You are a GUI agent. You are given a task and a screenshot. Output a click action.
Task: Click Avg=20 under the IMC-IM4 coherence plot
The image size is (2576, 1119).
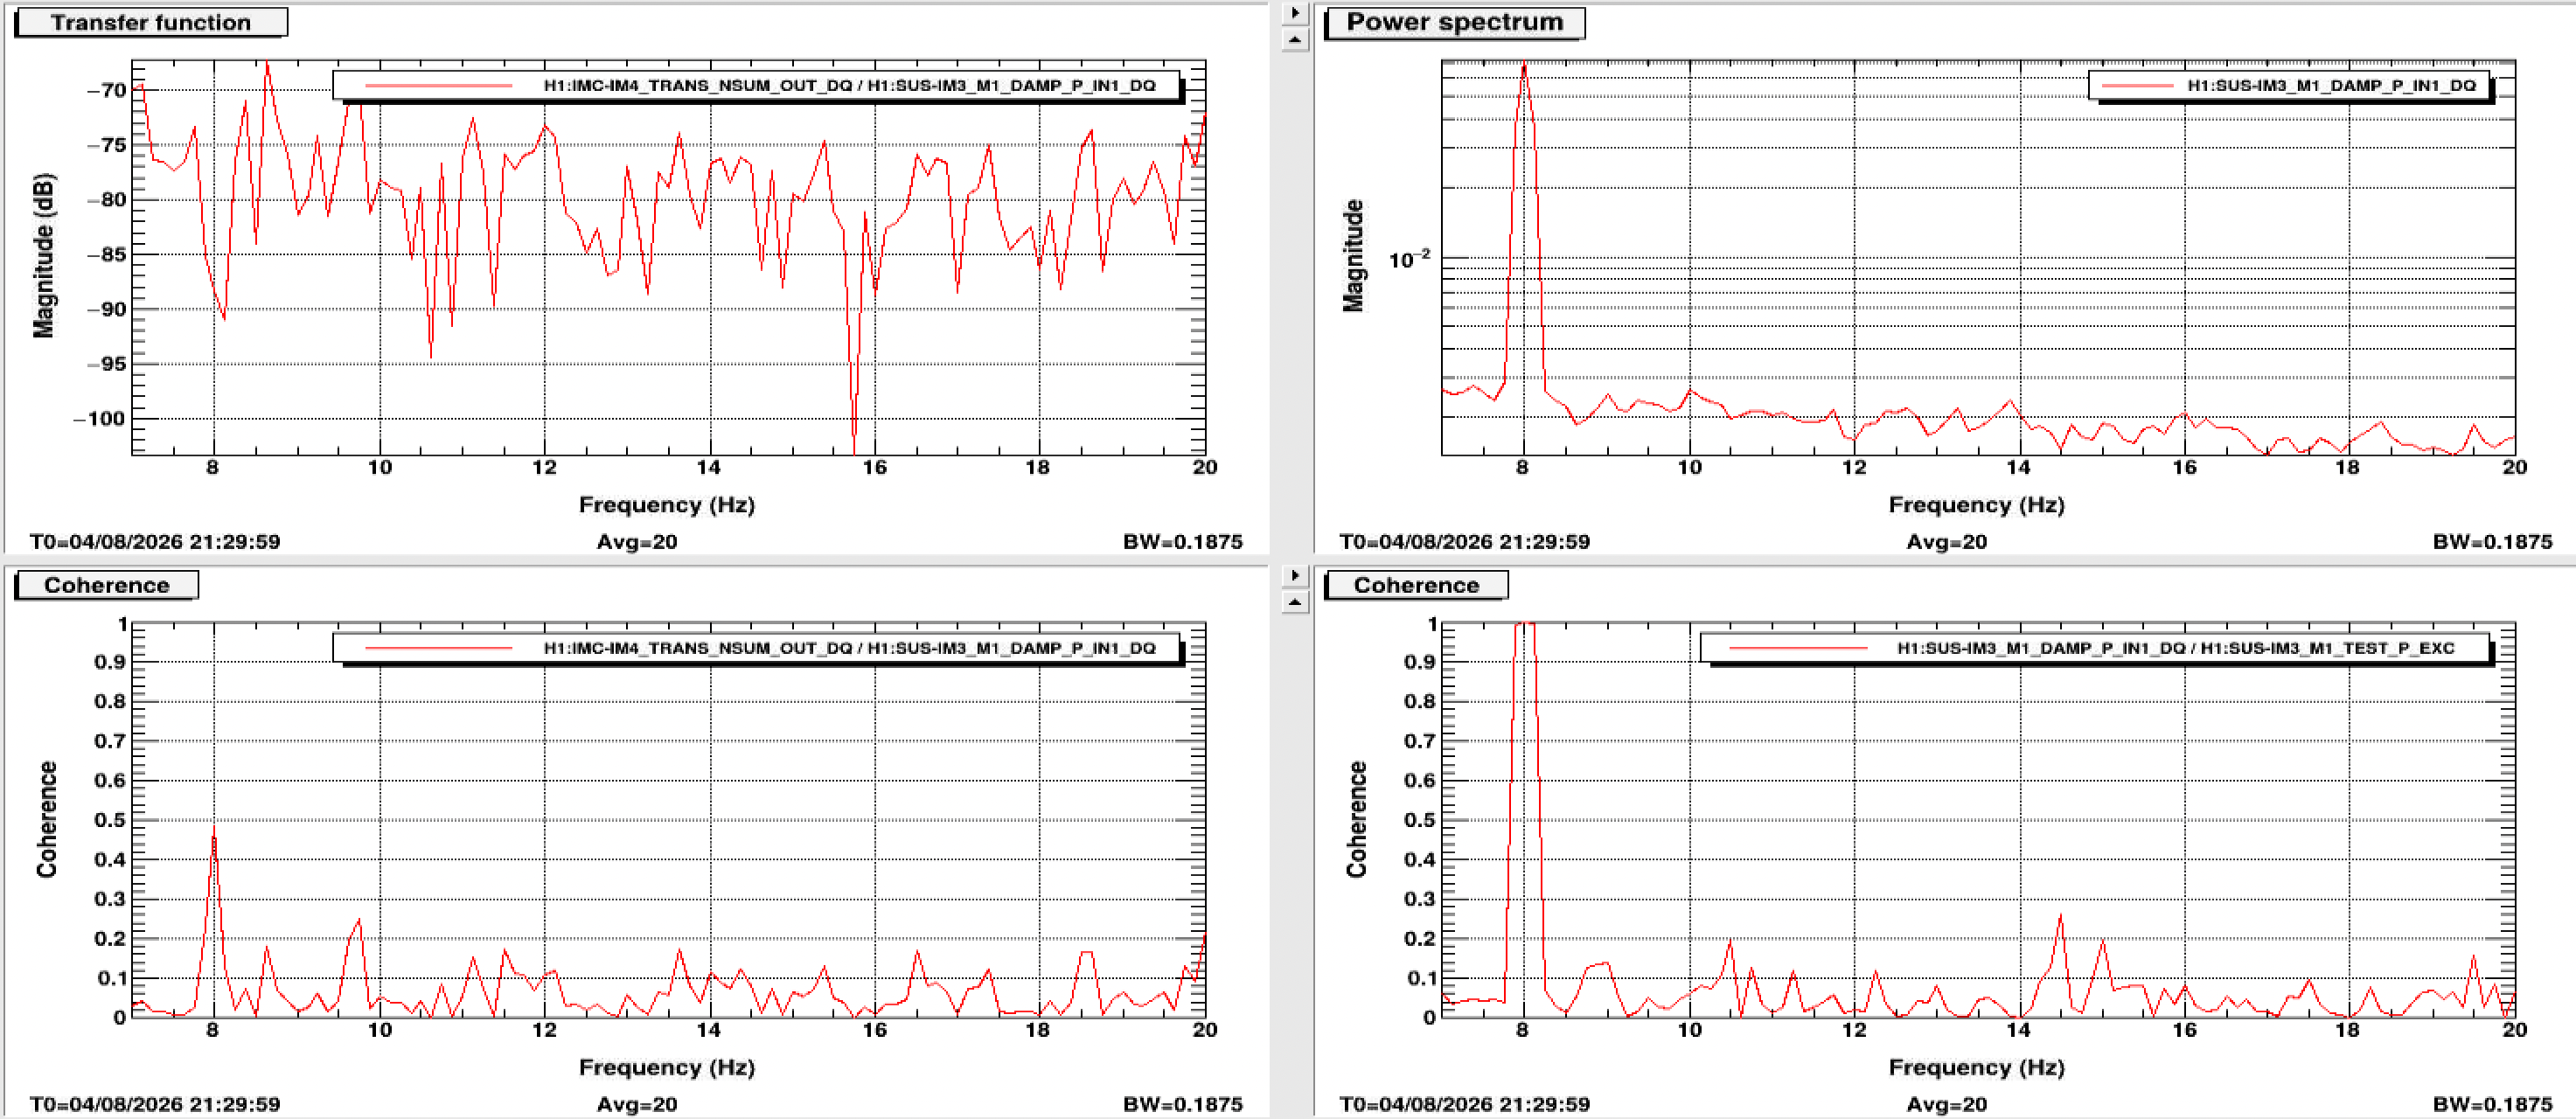pos(637,1104)
